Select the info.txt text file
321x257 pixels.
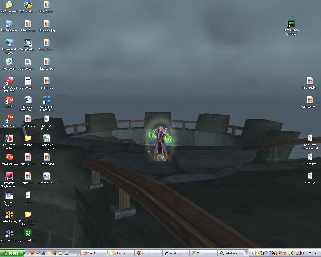pos(28,198)
